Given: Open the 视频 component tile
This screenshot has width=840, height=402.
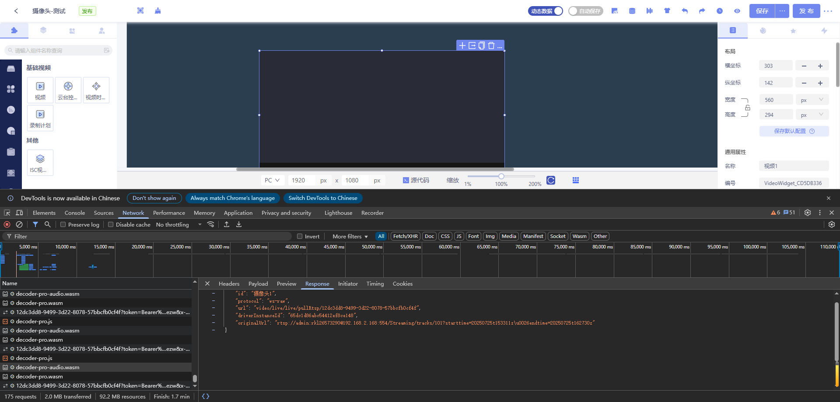Looking at the screenshot, I should point(40,90).
